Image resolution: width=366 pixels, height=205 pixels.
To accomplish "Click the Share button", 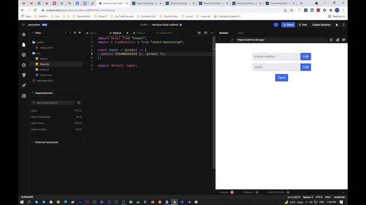I will 288,24.
